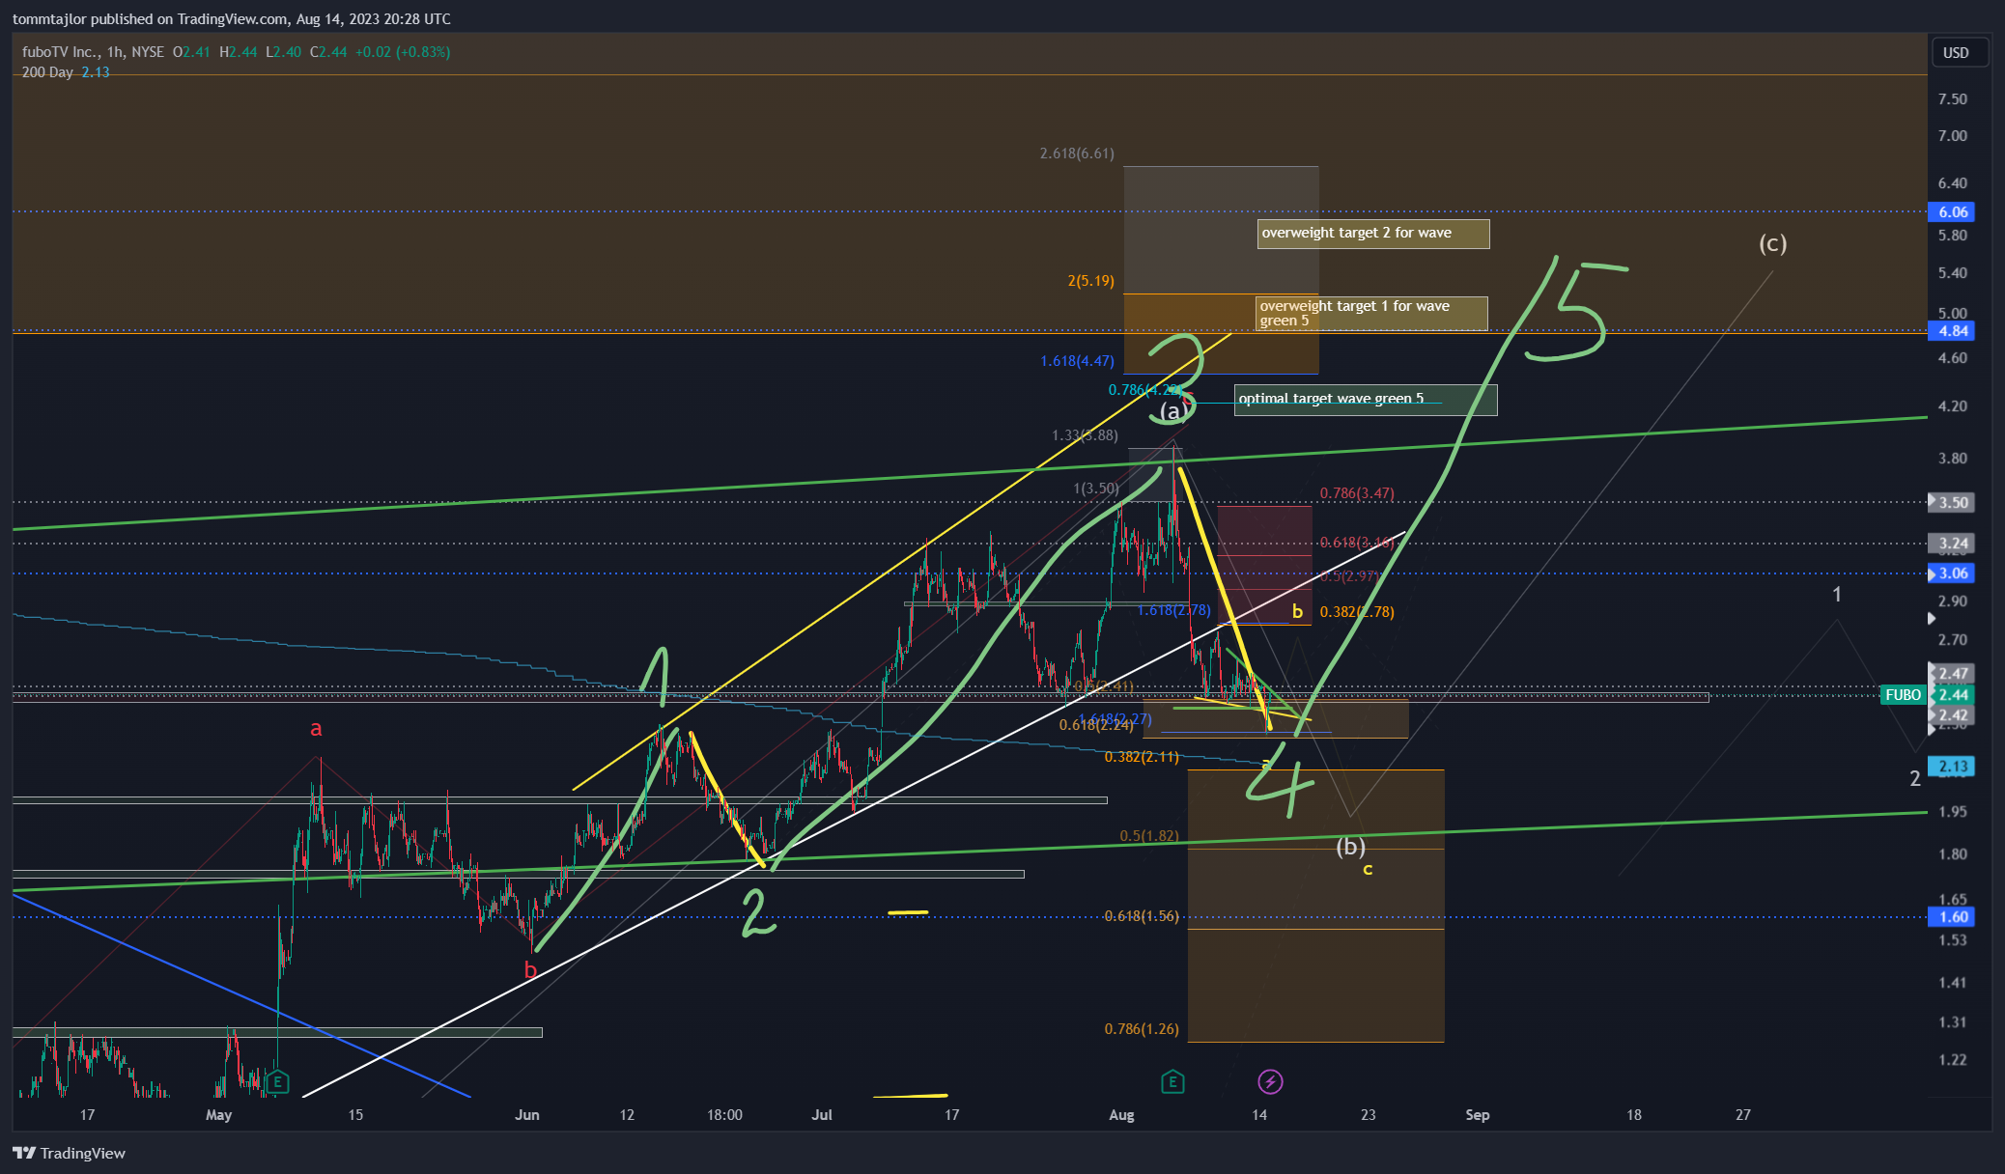Click the purple lightning event marker
The image size is (2005, 1174).
(x=1270, y=1081)
